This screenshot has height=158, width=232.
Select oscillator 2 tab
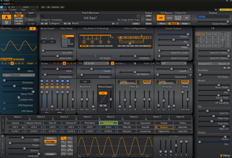pos(26,28)
